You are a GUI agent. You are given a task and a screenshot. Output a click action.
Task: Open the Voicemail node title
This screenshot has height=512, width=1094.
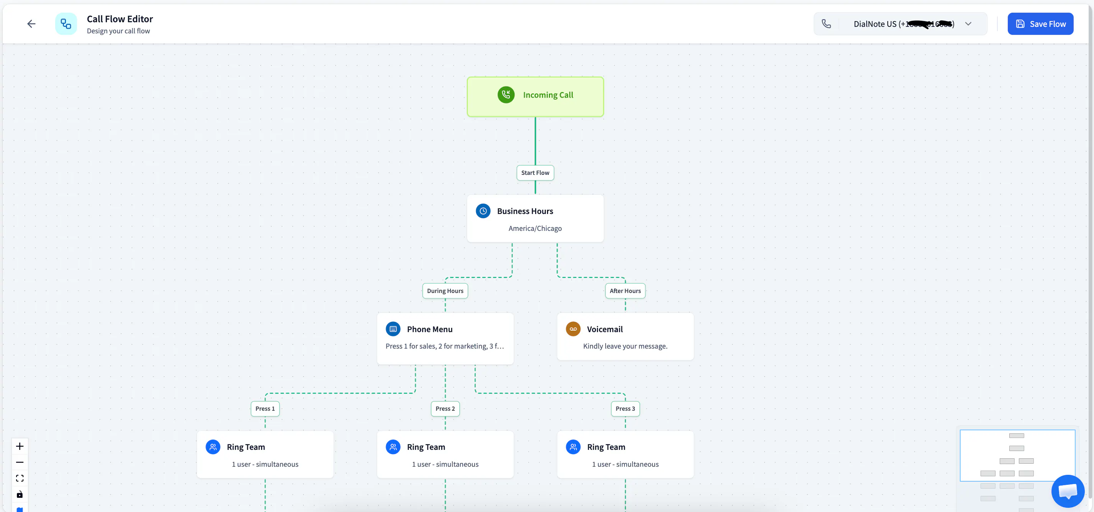(605, 329)
